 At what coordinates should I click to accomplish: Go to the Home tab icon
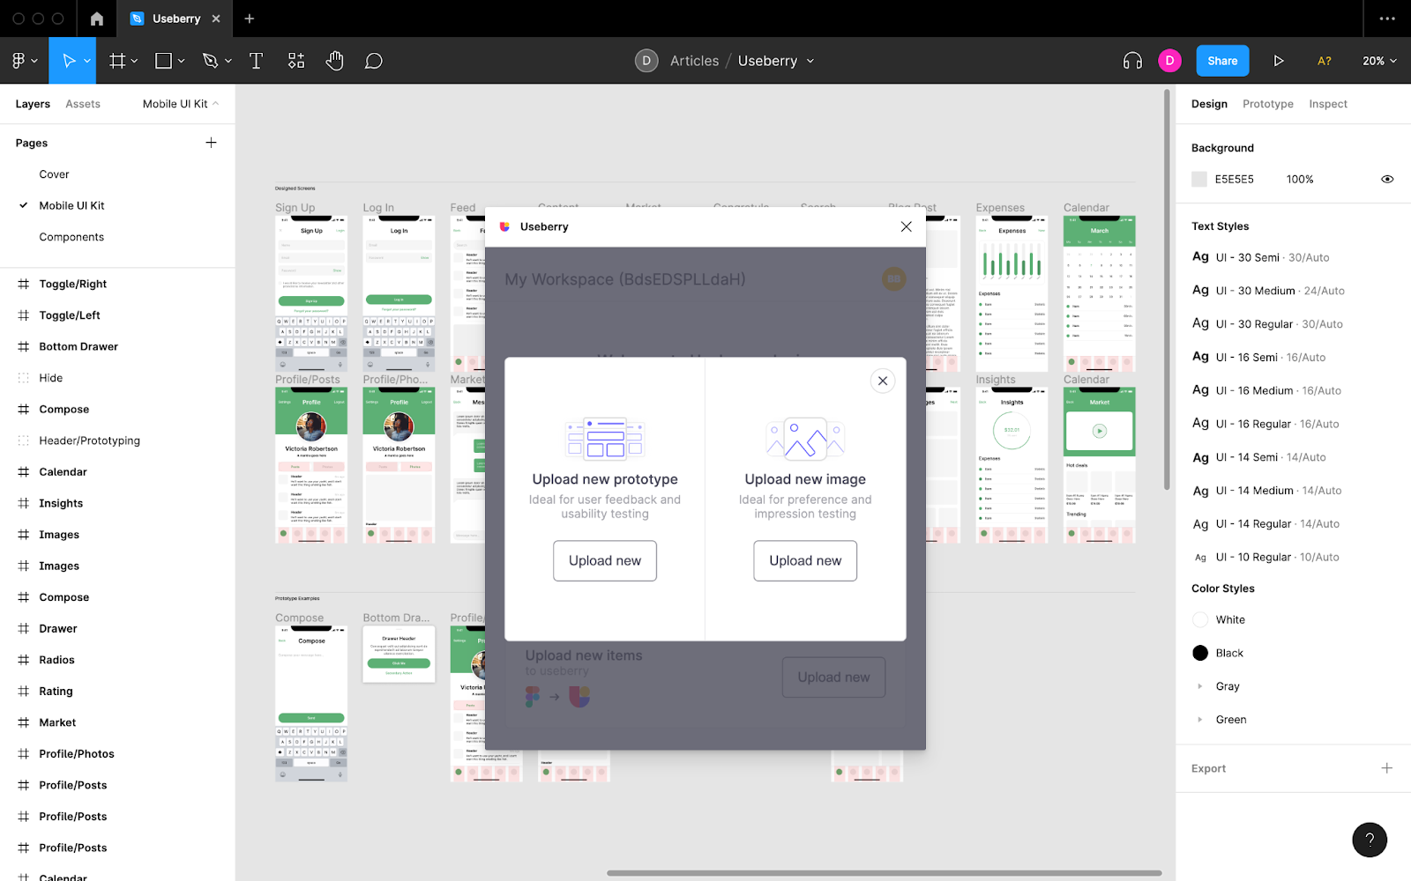point(97,19)
